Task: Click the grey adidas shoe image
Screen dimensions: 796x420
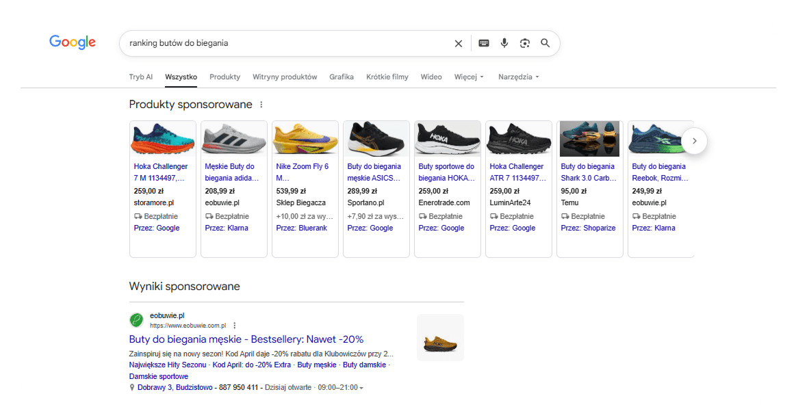Action: (x=234, y=138)
